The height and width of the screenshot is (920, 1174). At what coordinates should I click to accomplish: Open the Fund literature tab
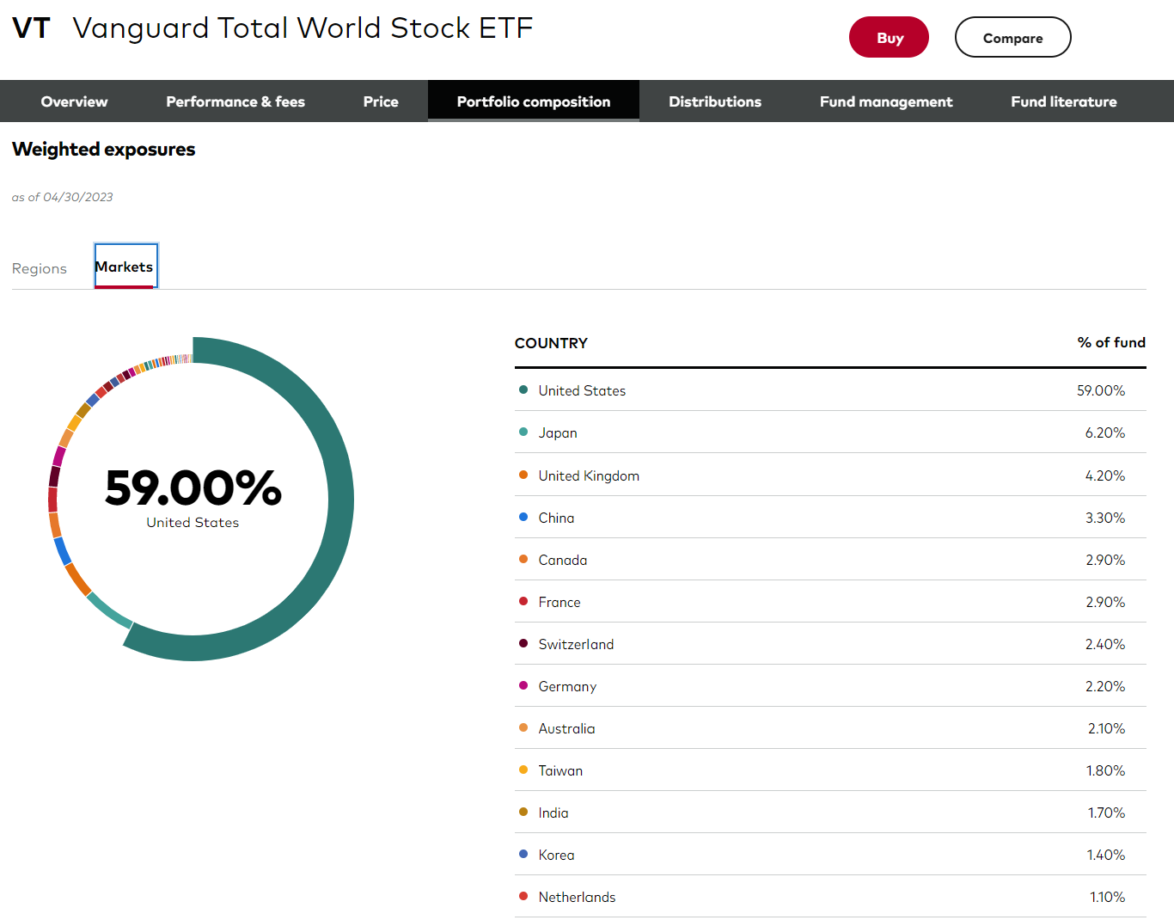point(1064,101)
